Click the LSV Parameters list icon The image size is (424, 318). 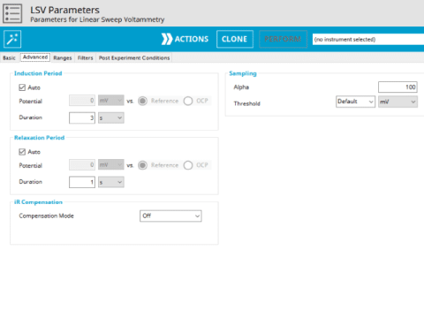(12, 13)
